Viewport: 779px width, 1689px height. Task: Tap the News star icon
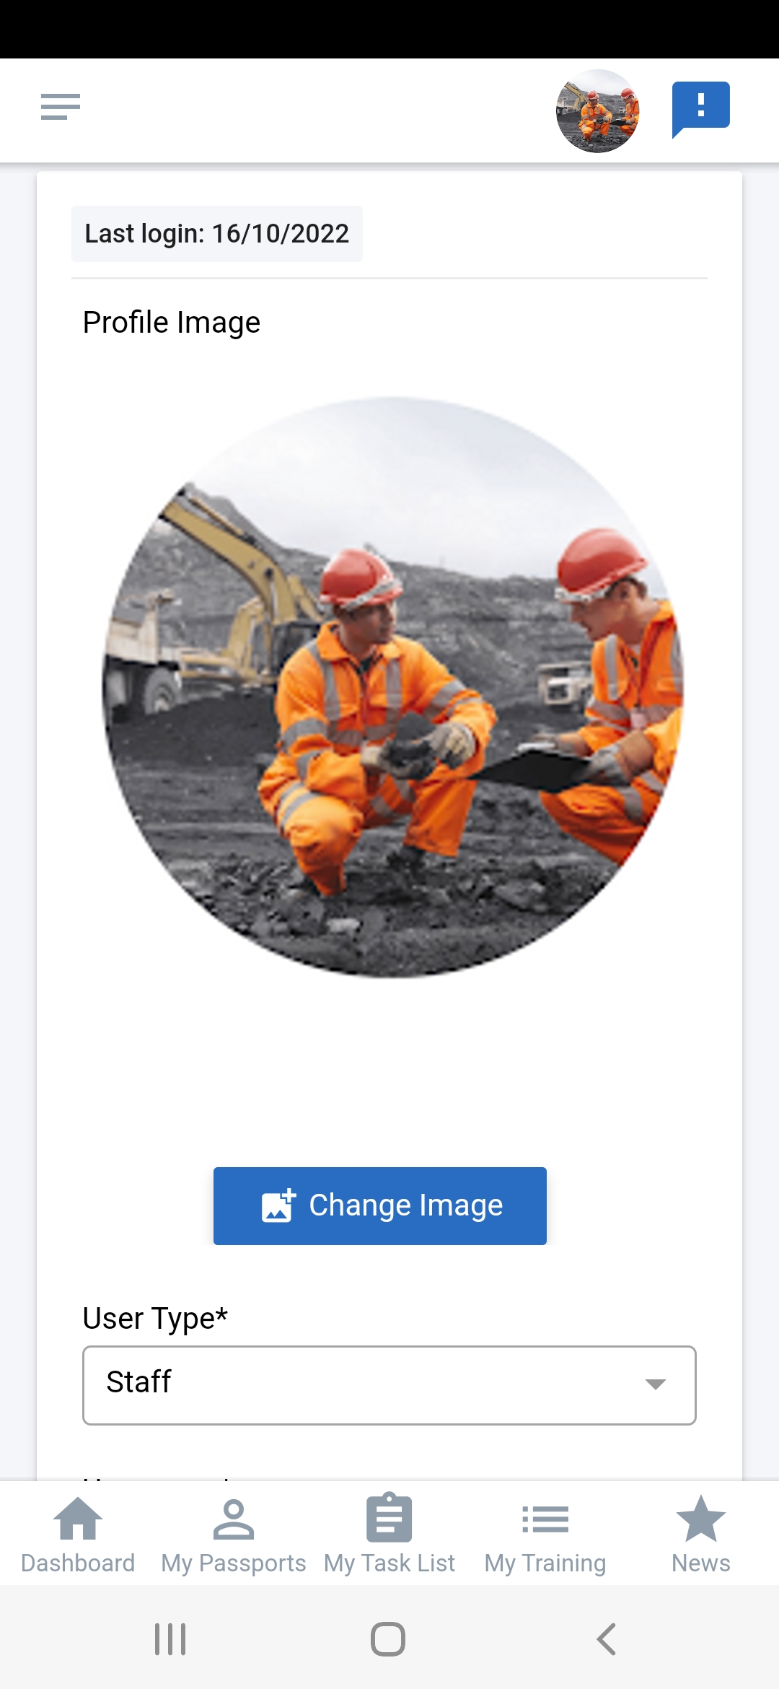[701, 1518]
